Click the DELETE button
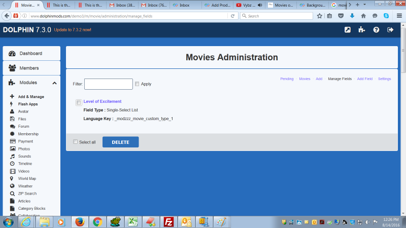406x228 pixels. click(x=120, y=142)
